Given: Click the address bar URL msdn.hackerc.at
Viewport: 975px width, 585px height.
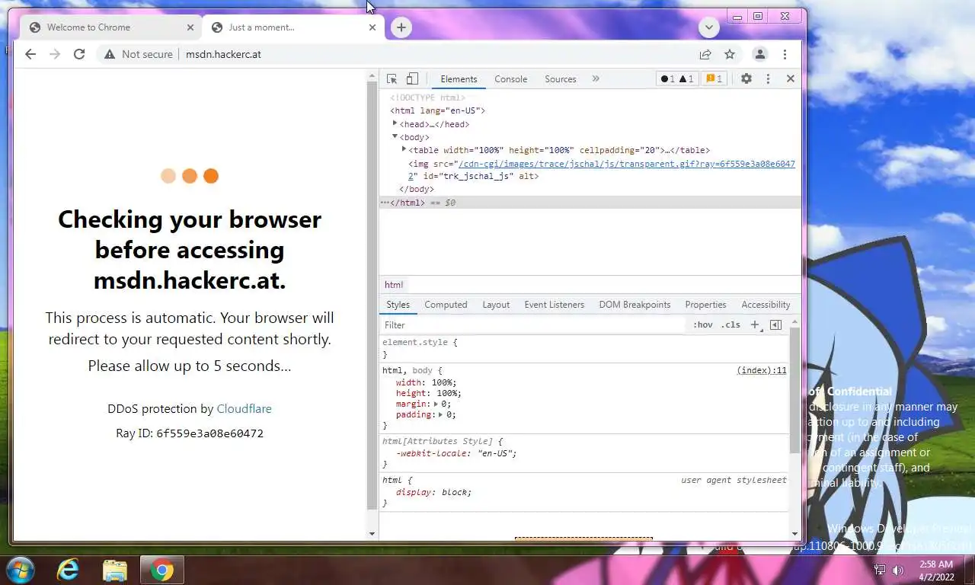Looking at the screenshot, I should pos(223,54).
